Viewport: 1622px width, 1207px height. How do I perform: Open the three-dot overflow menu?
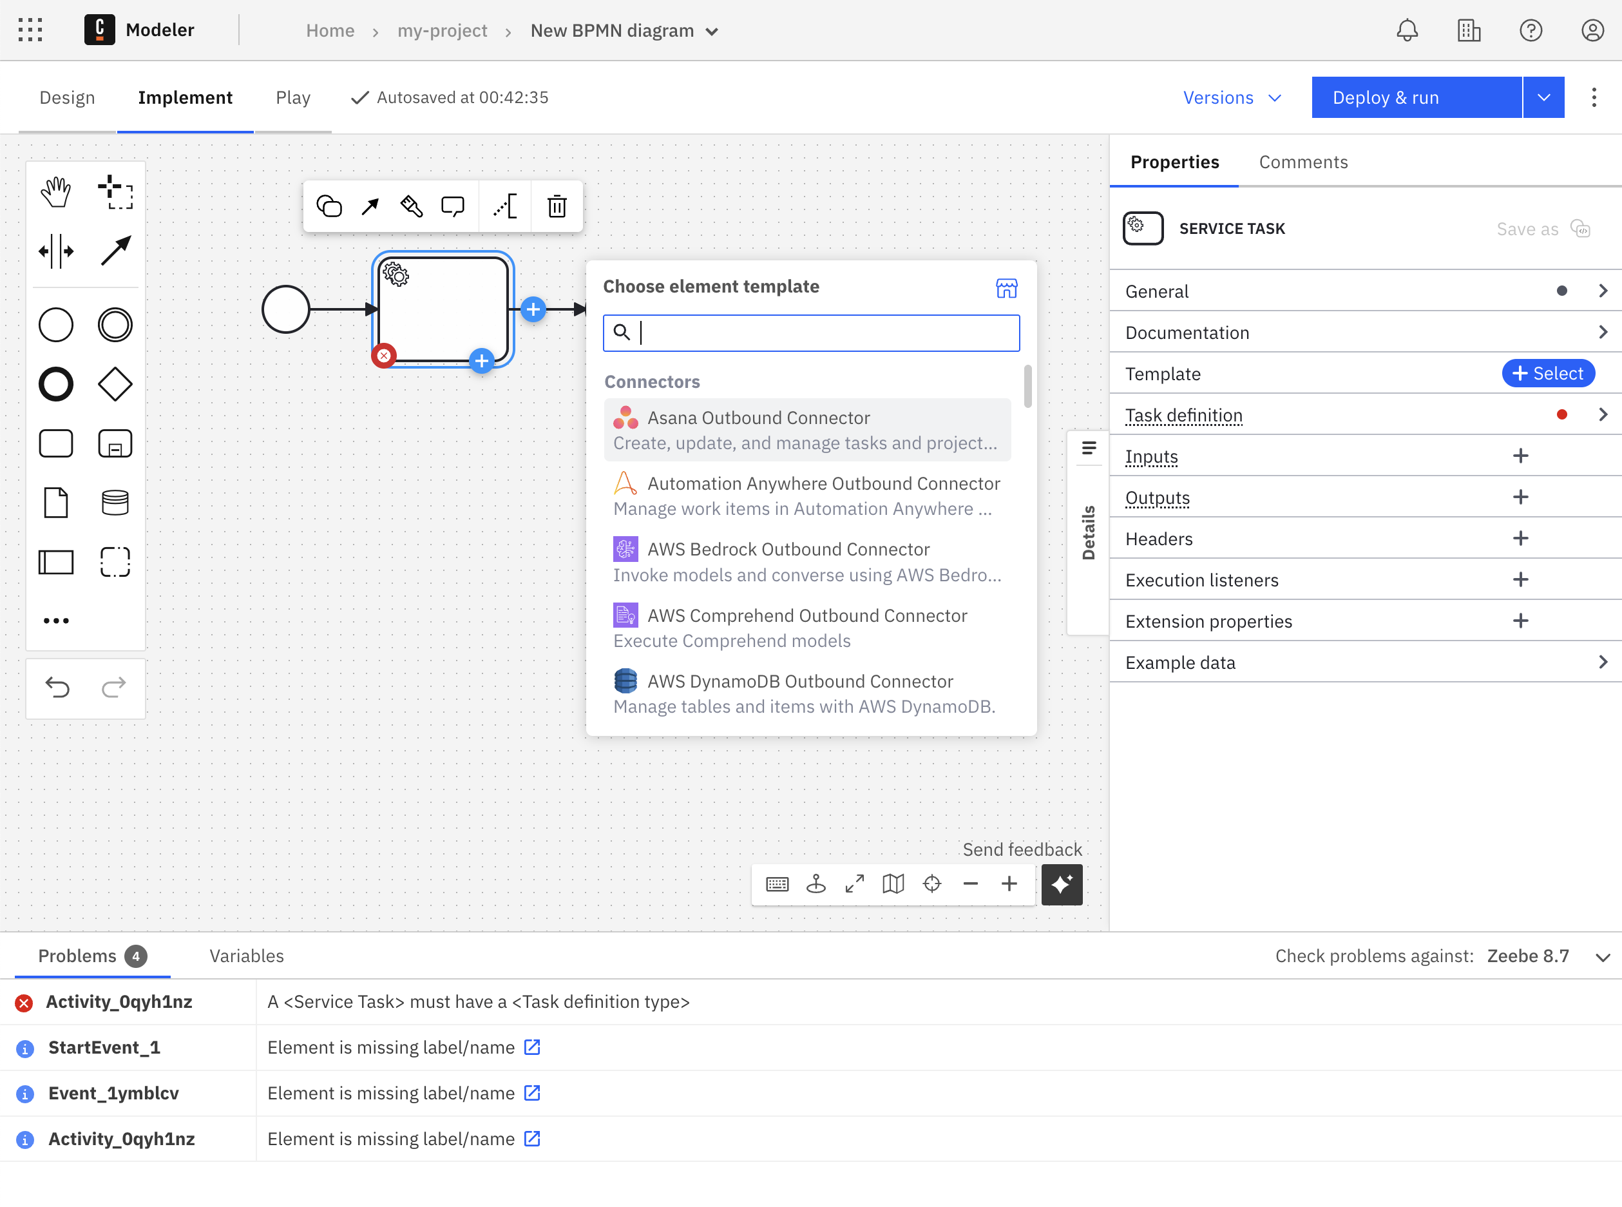[1594, 97]
